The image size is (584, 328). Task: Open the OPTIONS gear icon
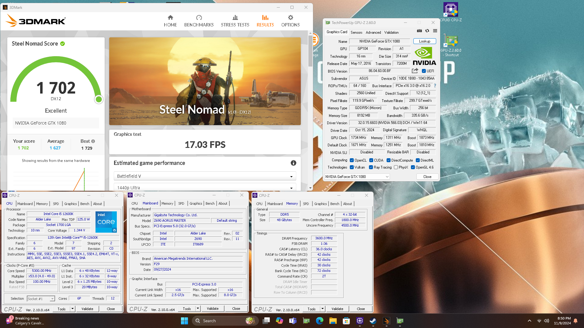[290, 18]
